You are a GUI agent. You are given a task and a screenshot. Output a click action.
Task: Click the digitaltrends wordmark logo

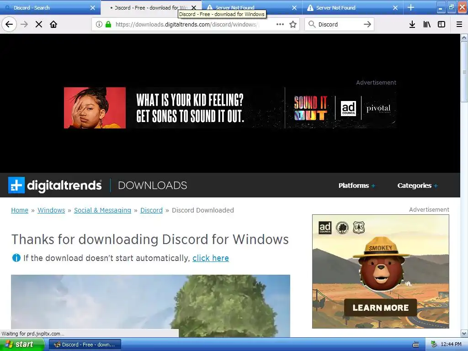(64, 186)
